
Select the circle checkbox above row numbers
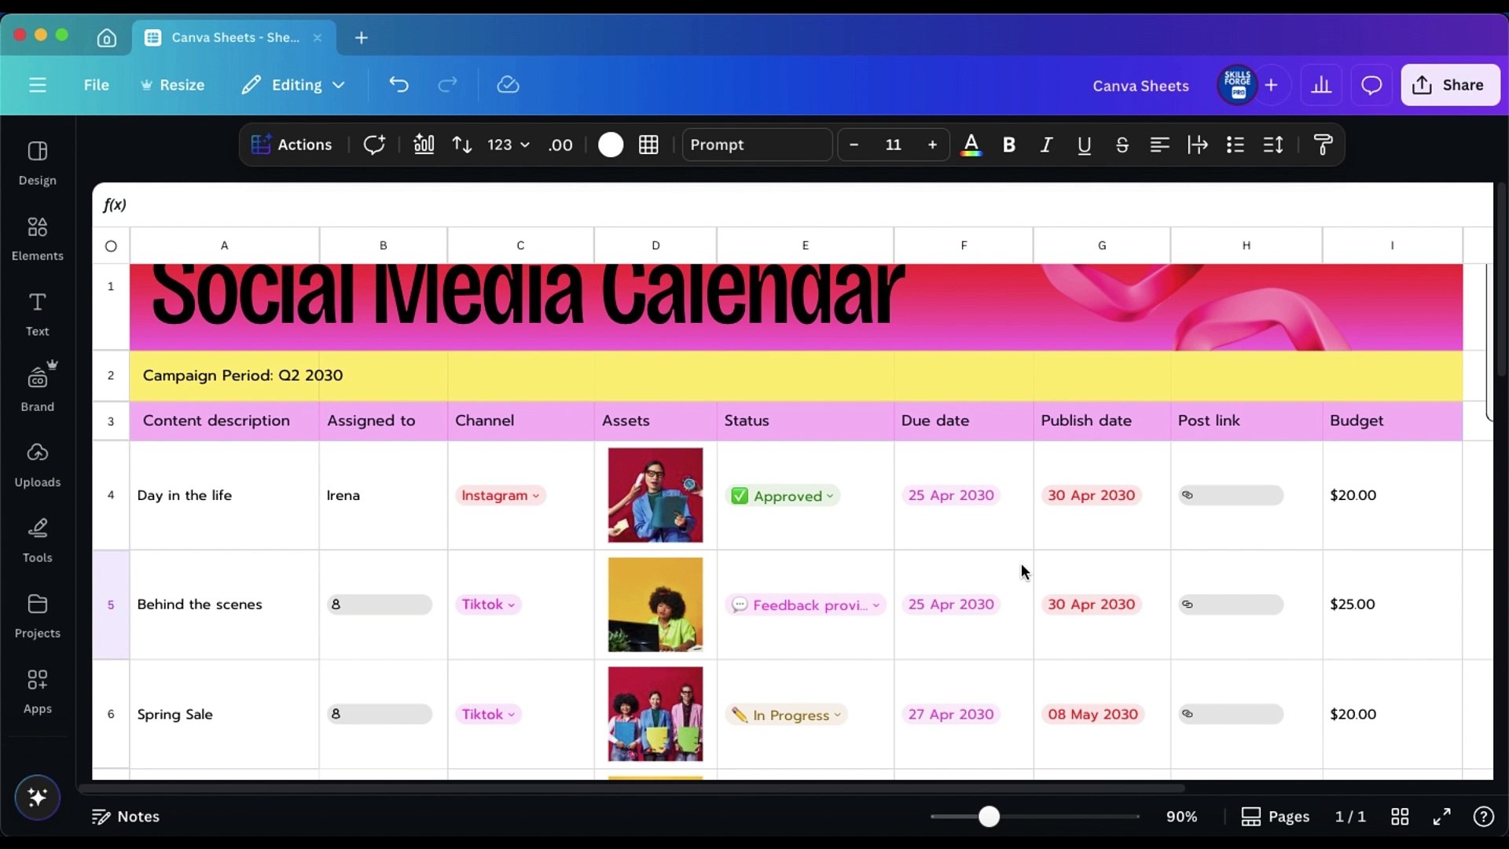click(110, 244)
